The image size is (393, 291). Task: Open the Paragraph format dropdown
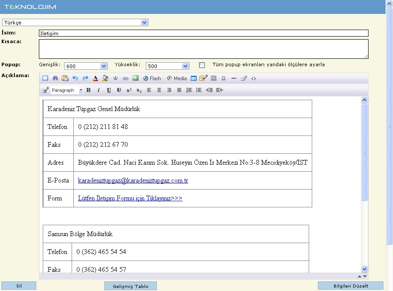(x=67, y=90)
